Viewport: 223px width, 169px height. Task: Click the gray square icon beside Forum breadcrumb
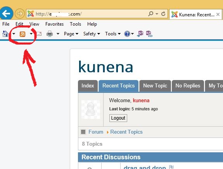tap(83, 132)
